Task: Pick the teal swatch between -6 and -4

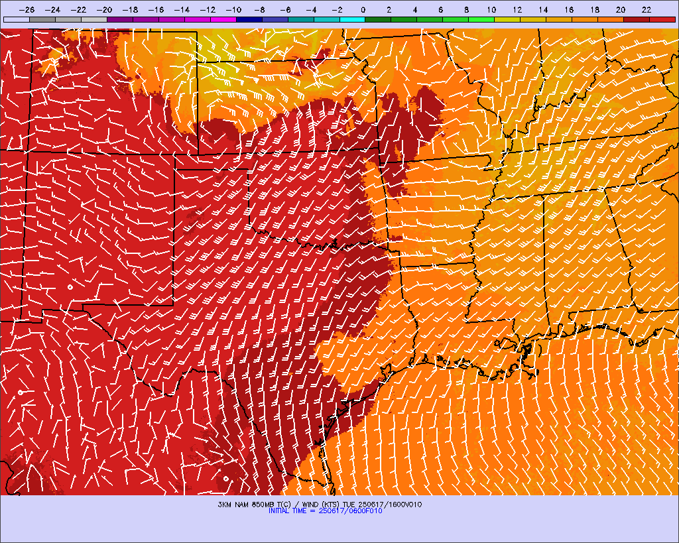Action: [301, 19]
